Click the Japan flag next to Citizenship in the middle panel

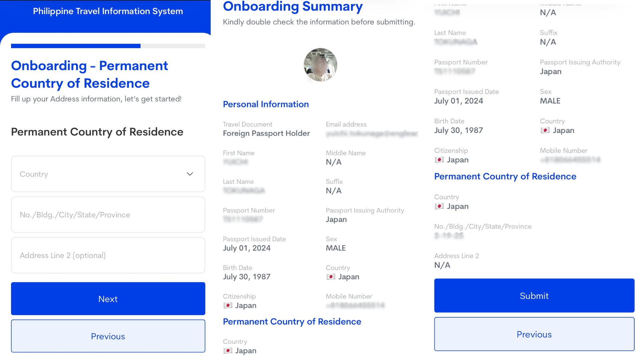tap(228, 305)
